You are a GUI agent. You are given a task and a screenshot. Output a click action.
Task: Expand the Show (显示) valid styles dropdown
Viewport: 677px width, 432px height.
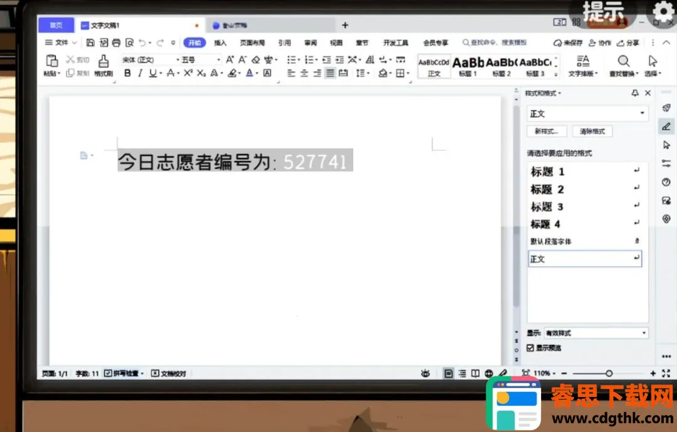click(x=644, y=333)
